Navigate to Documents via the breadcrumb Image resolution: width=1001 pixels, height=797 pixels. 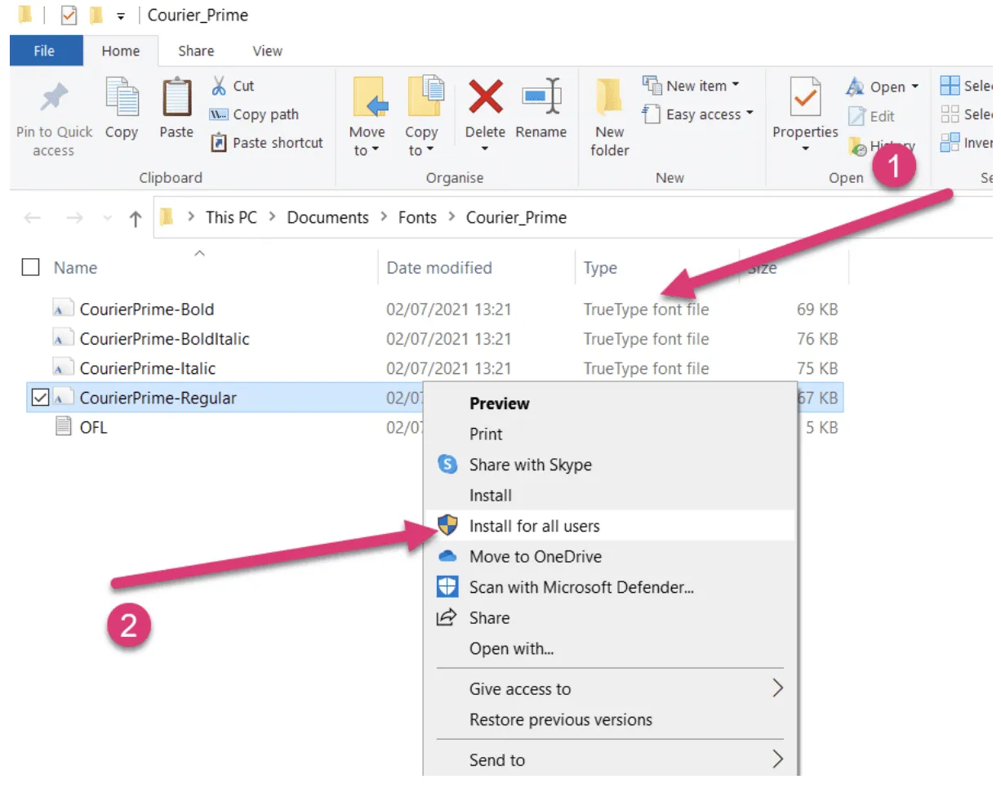coord(327,217)
